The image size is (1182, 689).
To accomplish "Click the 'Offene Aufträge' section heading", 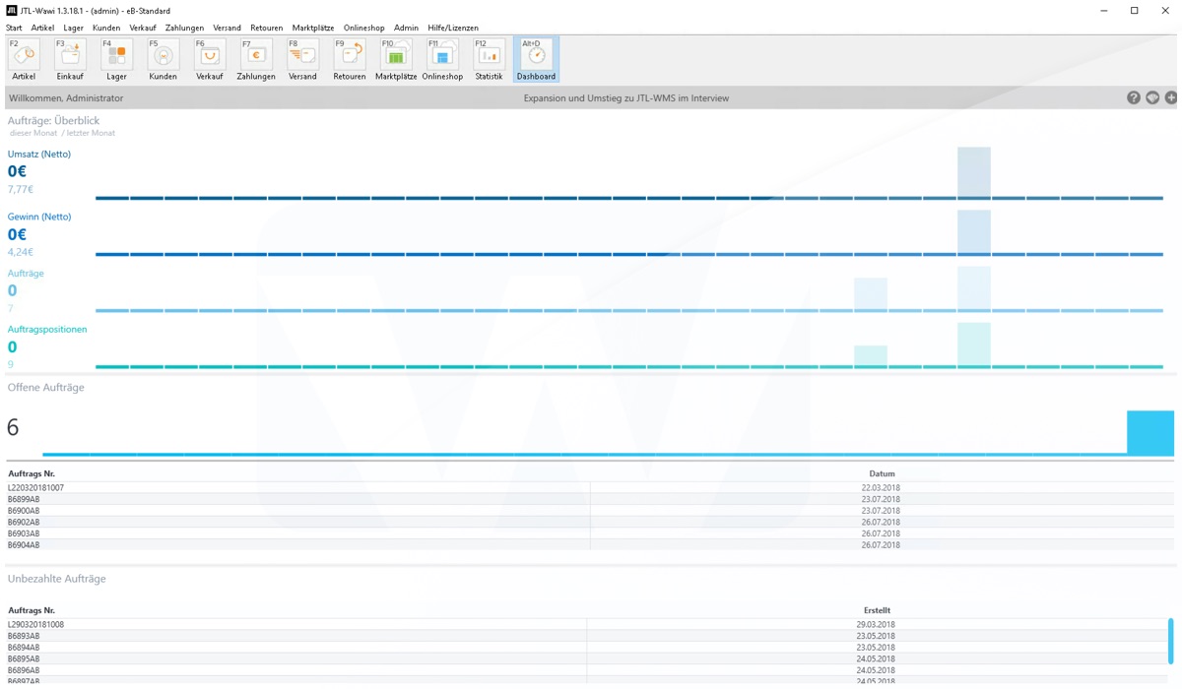I will 46,388.
